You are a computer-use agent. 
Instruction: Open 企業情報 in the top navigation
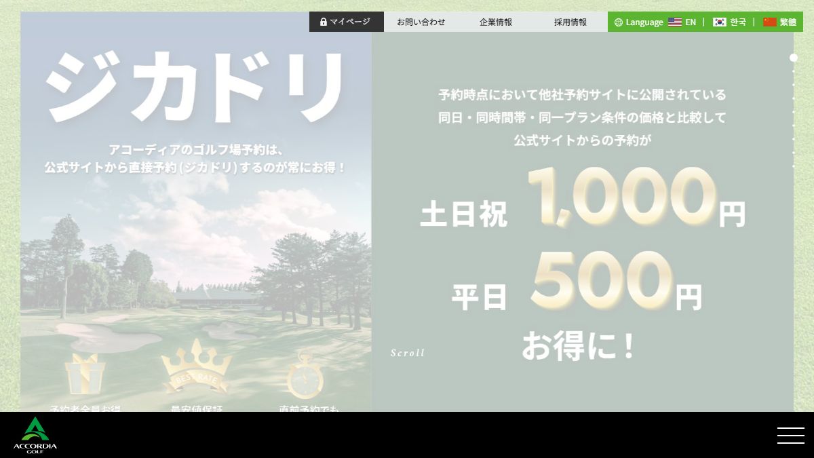(496, 22)
